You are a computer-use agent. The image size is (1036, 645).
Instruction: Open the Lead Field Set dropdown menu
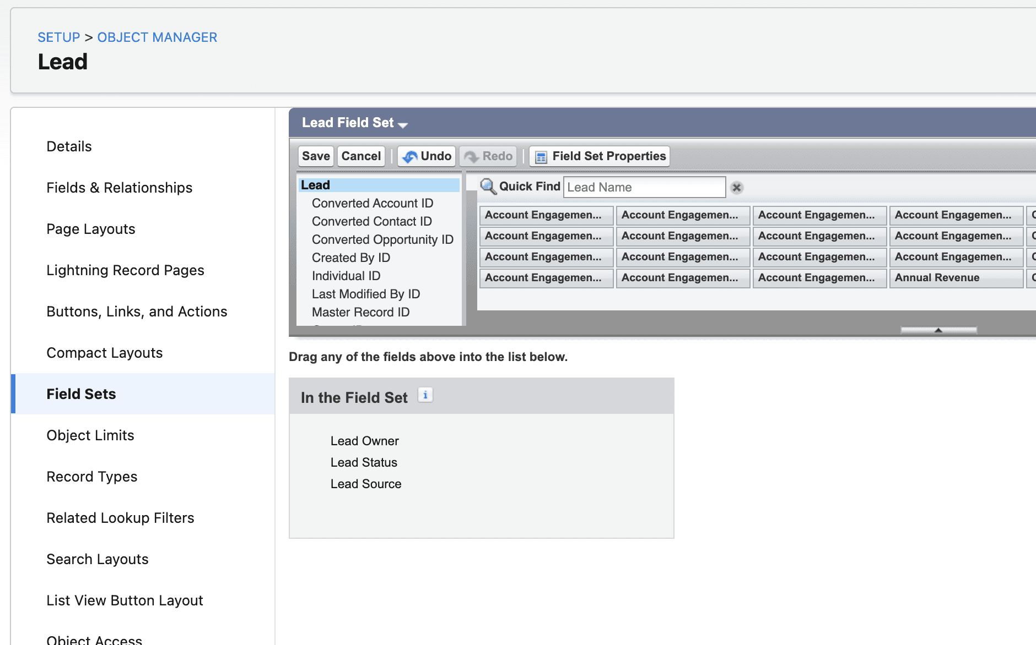click(404, 125)
